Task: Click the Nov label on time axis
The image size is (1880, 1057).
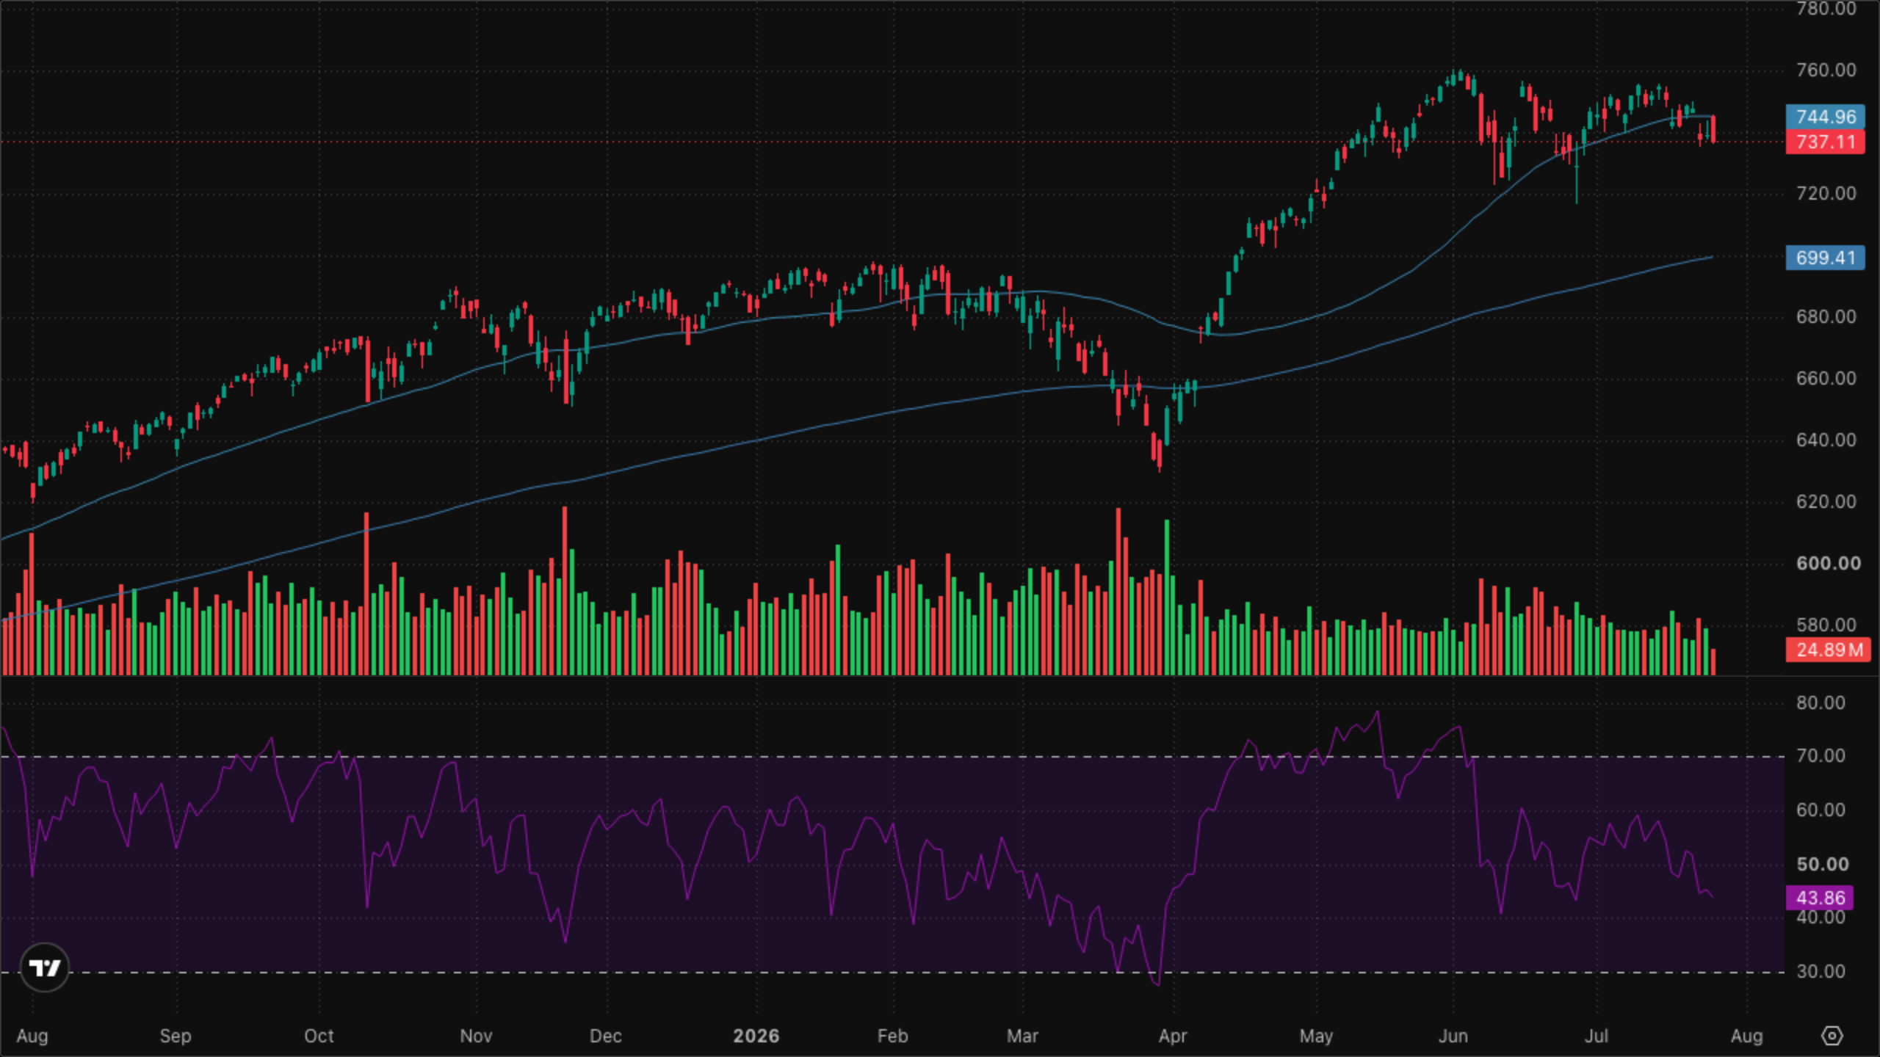Action: 476,1036
